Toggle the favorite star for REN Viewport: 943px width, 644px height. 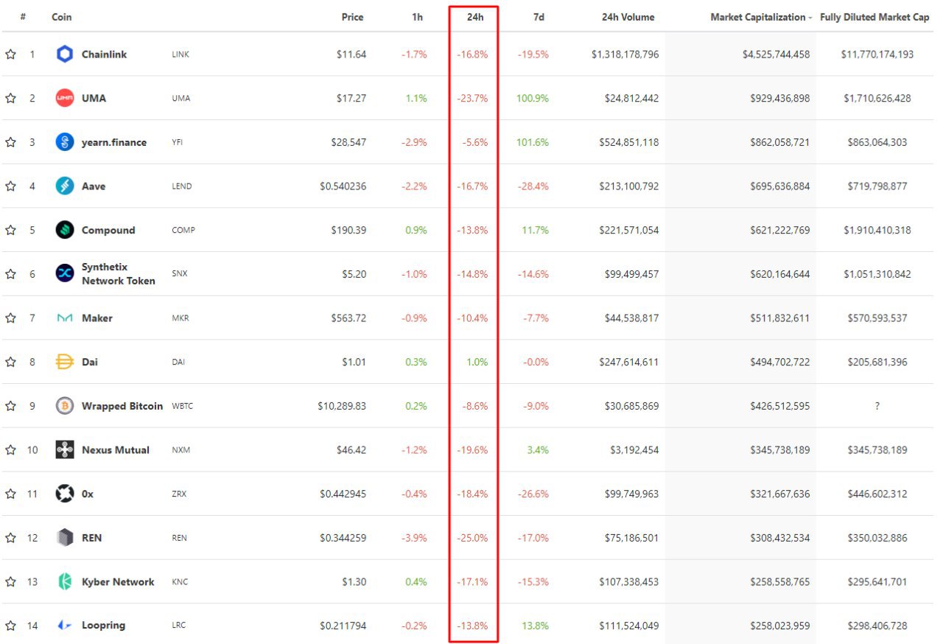point(10,538)
